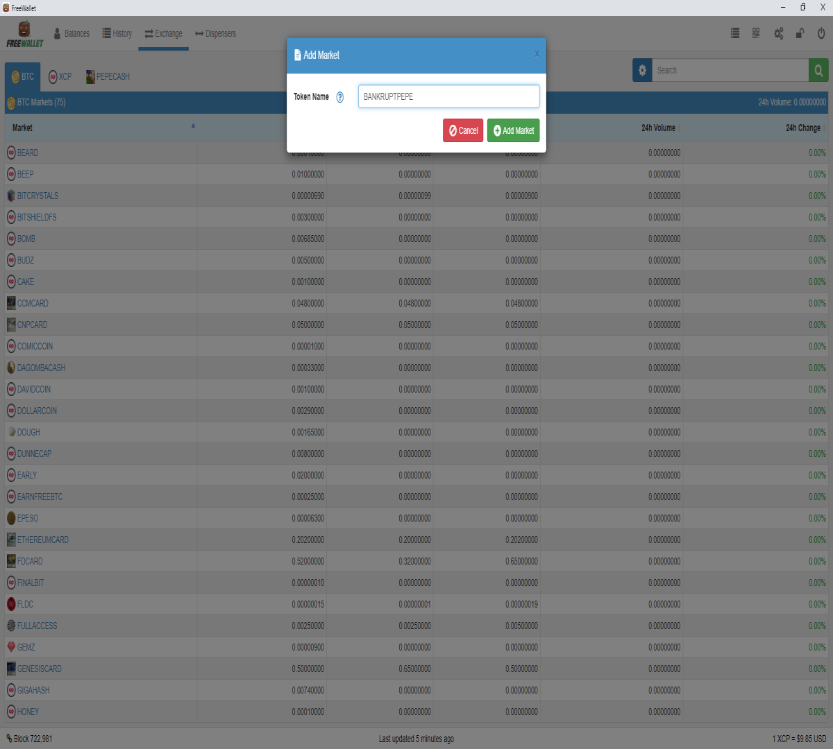Open the address list icon in top bar
The width and height of the screenshot is (833, 749).
pos(735,33)
